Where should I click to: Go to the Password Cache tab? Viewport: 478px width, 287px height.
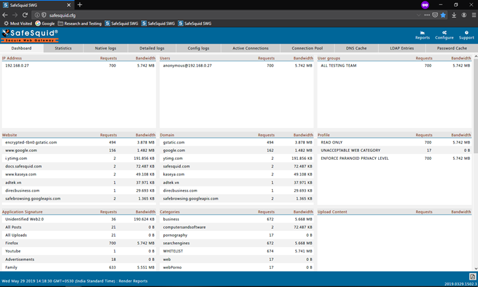click(x=451, y=48)
